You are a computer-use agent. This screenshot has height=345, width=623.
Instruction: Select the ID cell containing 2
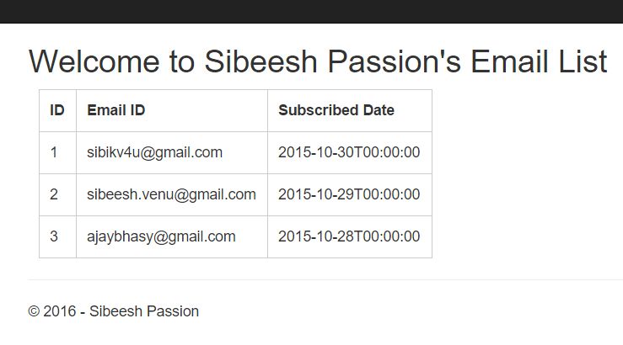click(x=54, y=194)
